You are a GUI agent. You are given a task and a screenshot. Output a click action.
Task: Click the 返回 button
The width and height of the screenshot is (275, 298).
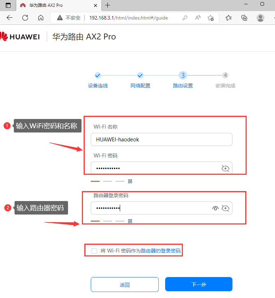point(125,285)
